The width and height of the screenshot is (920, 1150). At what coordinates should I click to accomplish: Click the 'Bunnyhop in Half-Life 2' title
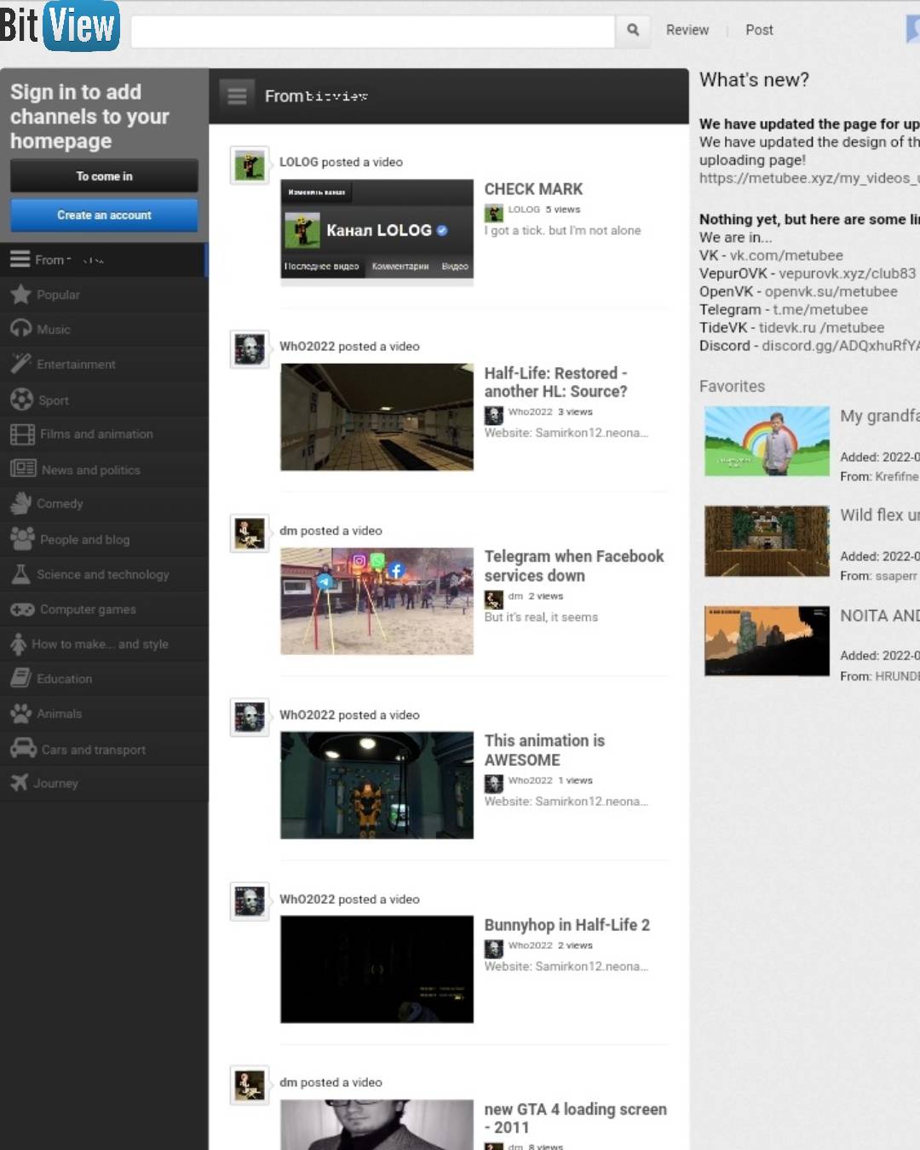566,925
